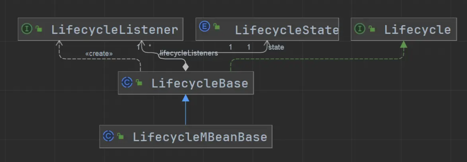This screenshot has height=162, width=467.
Task: Click the green lock icon beside LifecycleListener
Action: [x=38, y=29]
